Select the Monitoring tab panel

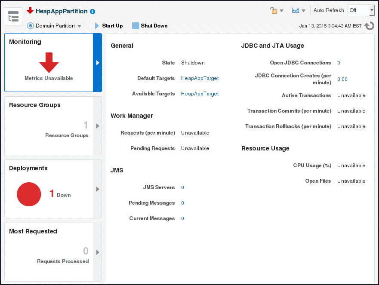49,63
